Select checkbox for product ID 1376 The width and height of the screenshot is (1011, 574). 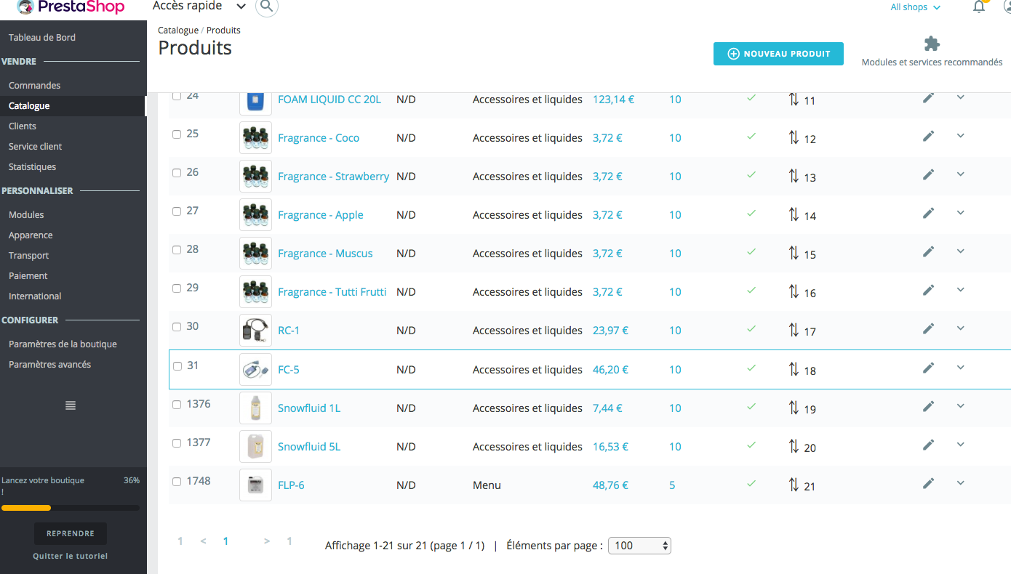pyautogui.click(x=177, y=405)
